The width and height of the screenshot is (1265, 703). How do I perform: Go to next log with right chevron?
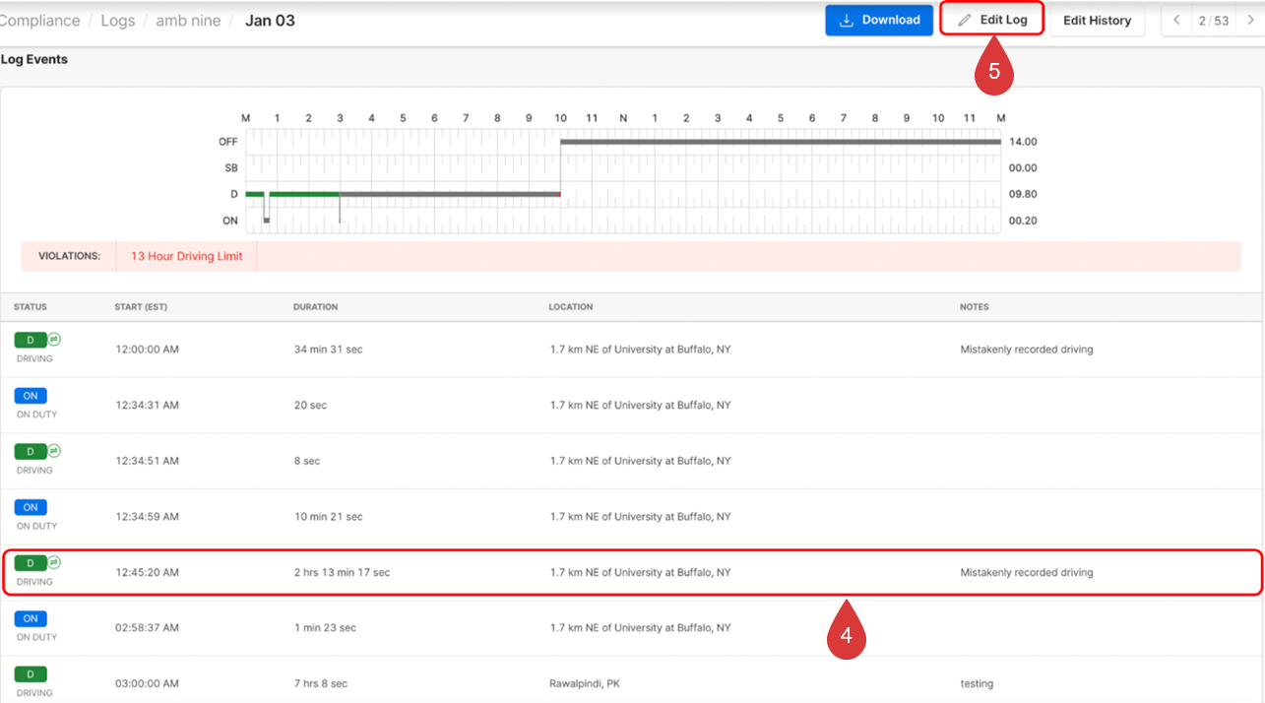click(1250, 20)
